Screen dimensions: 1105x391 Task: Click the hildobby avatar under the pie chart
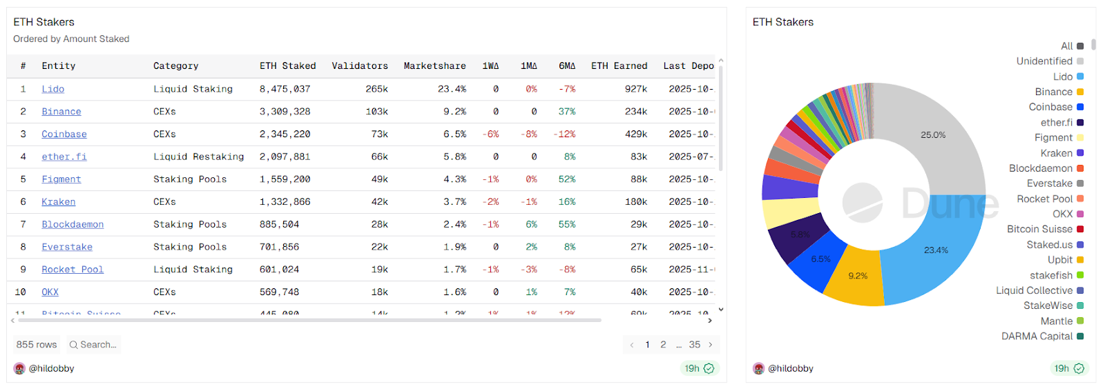pyautogui.click(x=758, y=368)
